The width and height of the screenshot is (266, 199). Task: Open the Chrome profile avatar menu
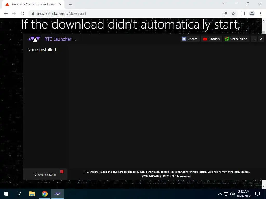tap(252, 13)
